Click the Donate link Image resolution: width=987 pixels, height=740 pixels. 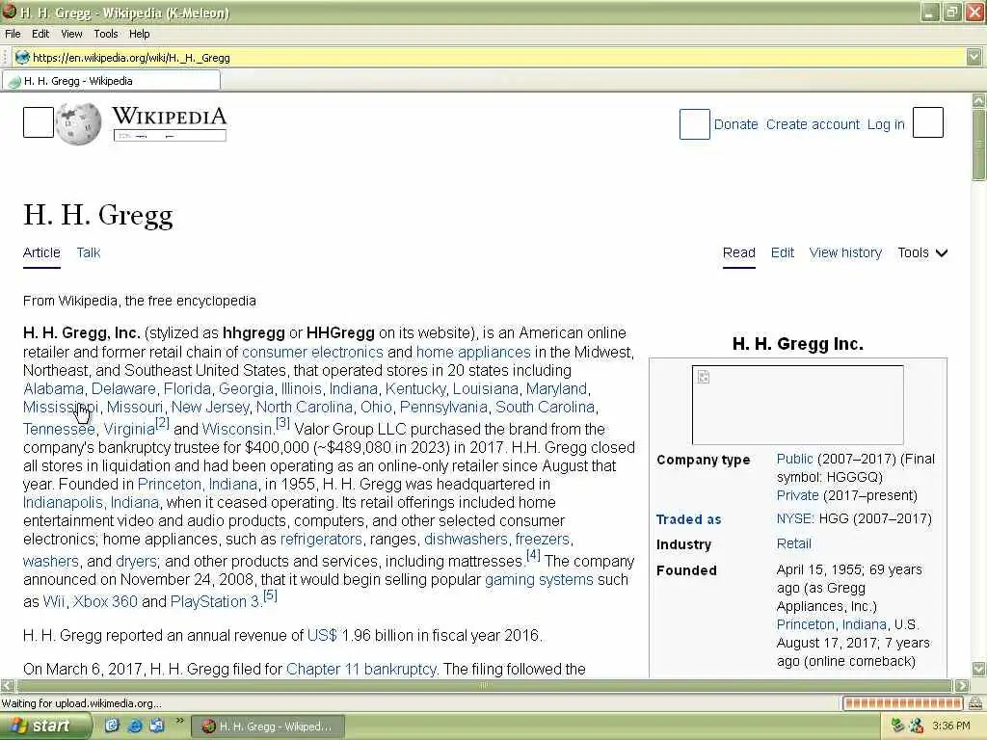(735, 124)
